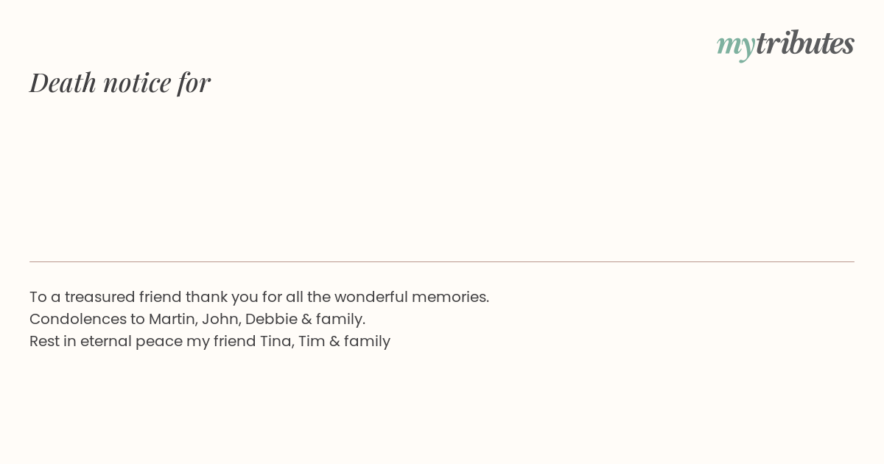
Task: Click the word "Death" in the heading
Action: (63, 82)
